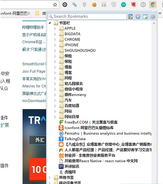The image size is (163, 184).
Task: Click the red blob extension icon
Action: (x=133, y=5)
